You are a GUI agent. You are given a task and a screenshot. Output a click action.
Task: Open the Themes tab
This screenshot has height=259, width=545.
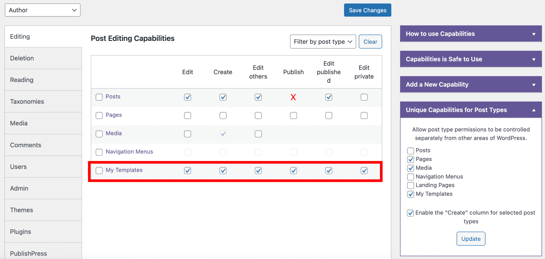tap(43, 210)
